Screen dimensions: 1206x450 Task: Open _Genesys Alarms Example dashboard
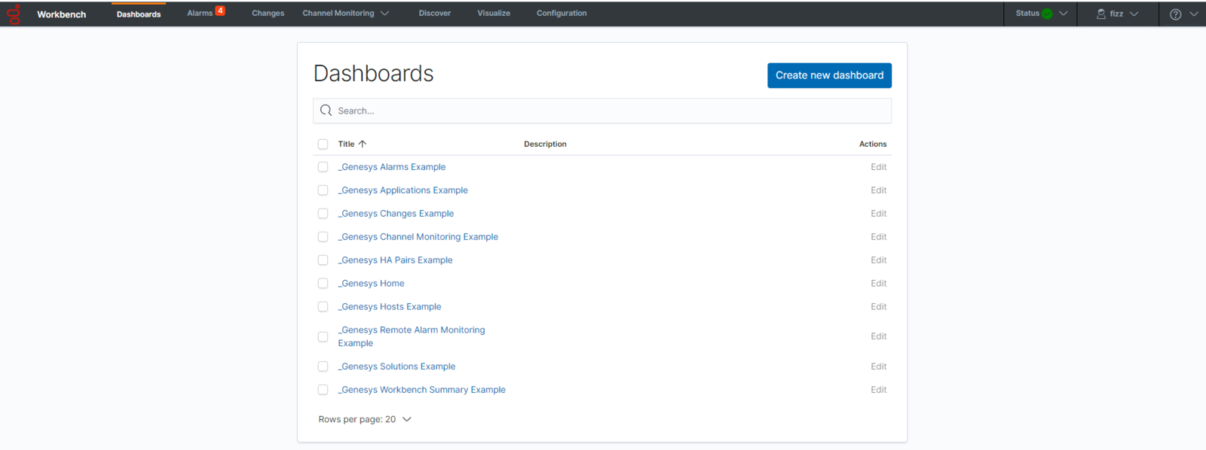pos(392,167)
